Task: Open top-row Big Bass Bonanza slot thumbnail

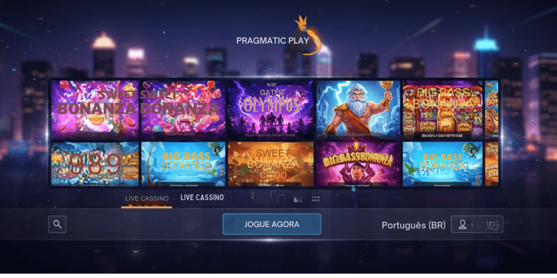Action: pos(443,110)
